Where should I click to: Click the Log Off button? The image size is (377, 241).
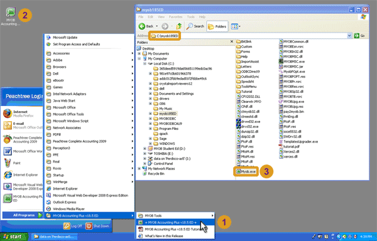coord(73,226)
